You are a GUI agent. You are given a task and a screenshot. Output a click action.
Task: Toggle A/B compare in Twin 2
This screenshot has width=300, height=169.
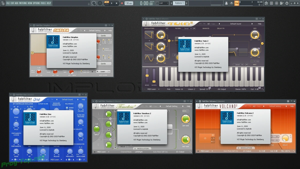[209, 24]
